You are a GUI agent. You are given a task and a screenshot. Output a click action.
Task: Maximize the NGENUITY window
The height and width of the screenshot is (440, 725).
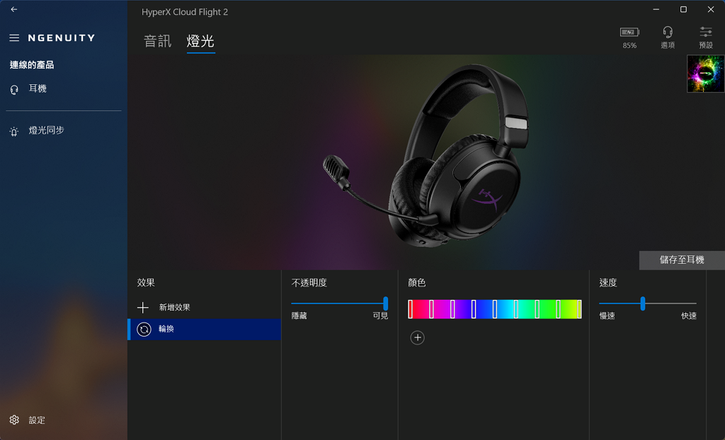click(683, 9)
